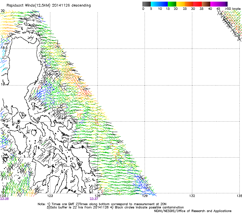Click the brown 35-40 knots legend swatch
Screen dimensions: 242x213
click(206, 4)
